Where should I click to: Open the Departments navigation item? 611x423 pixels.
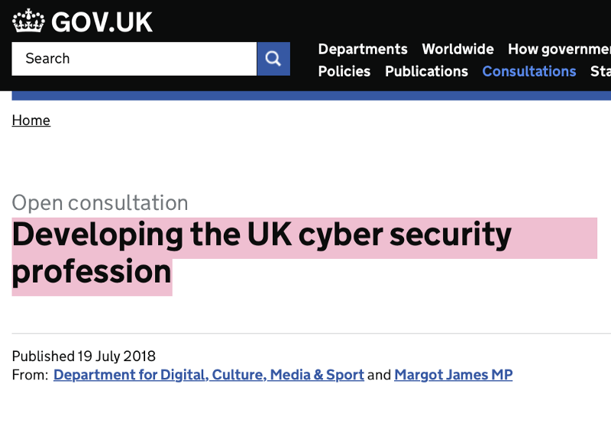[363, 49]
